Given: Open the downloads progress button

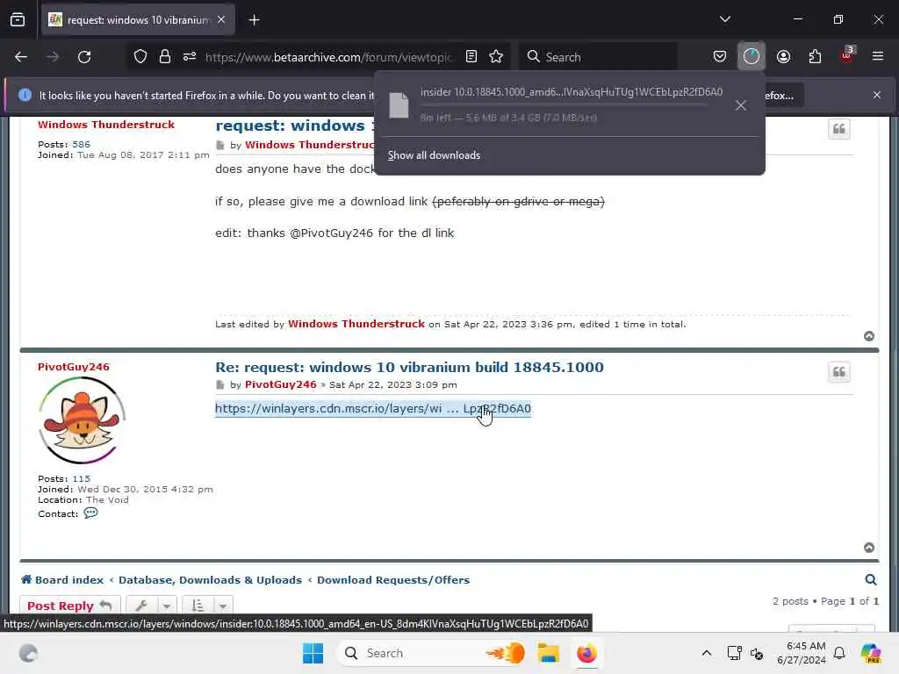Looking at the screenshot, I should point(752,57).
